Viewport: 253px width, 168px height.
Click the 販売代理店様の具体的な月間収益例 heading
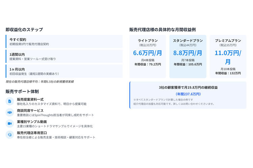pos(162,30)
